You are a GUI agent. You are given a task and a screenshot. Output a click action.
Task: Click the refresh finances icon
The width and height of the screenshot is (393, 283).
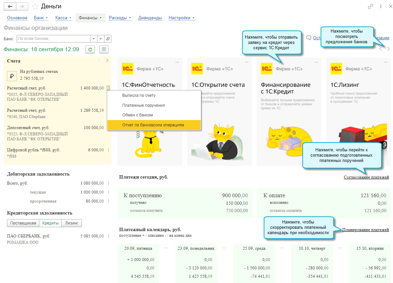90,49
